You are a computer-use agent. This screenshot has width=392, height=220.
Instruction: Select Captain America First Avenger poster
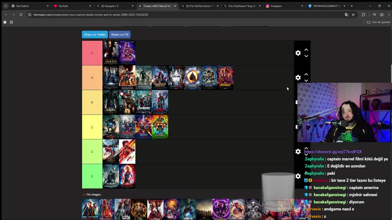click(127, 78)
